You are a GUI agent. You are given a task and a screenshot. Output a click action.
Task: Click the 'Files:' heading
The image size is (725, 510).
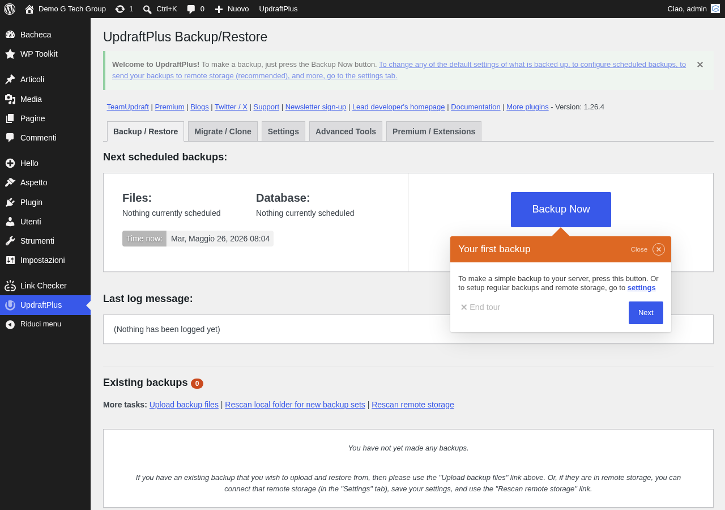(x=137, y=198)
